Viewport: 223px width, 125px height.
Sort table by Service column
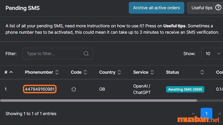(x=152, y=72)
